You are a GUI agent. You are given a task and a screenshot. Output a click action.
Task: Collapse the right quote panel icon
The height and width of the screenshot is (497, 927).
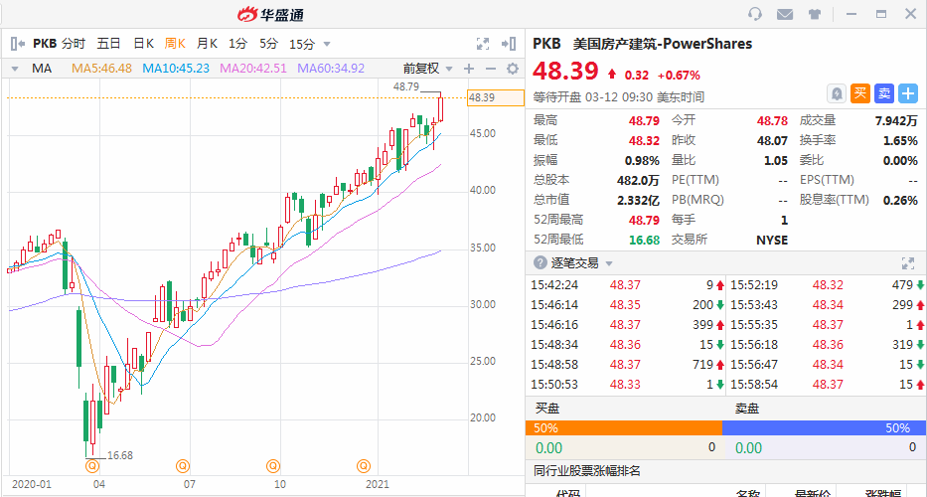(x=509, y=43)
